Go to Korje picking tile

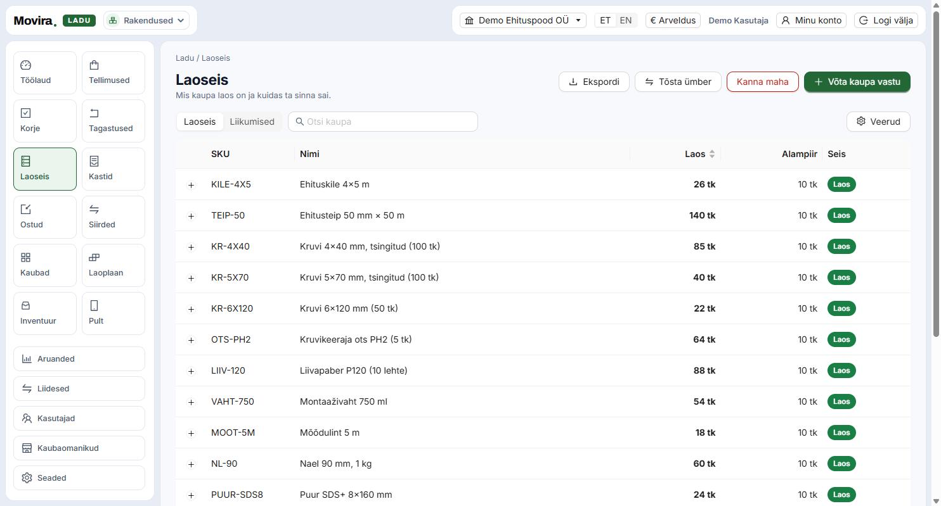(45, 121)
